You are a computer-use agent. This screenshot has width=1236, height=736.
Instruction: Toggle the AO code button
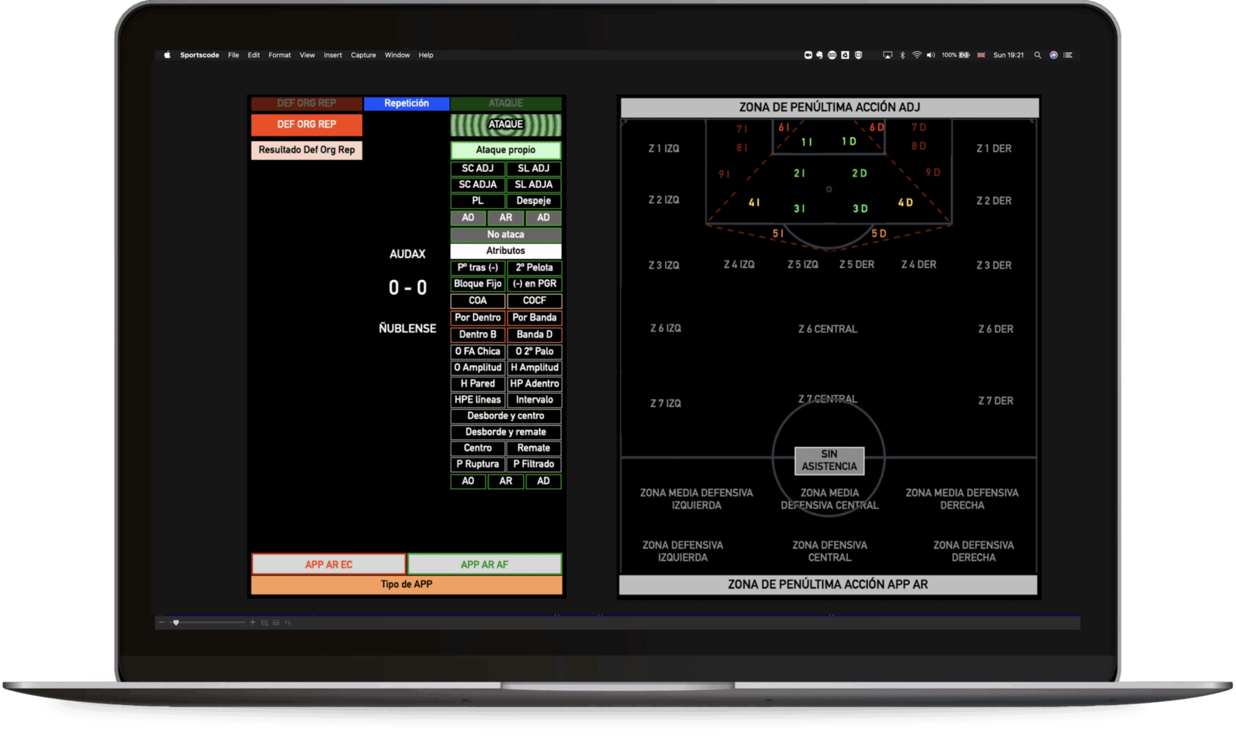pos(468,218)
